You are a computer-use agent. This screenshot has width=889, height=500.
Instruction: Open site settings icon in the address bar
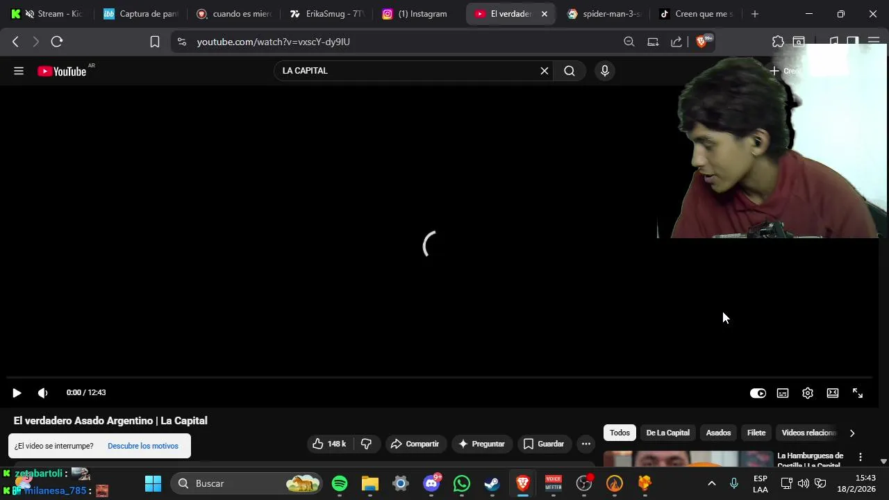[x=182, y=42]
